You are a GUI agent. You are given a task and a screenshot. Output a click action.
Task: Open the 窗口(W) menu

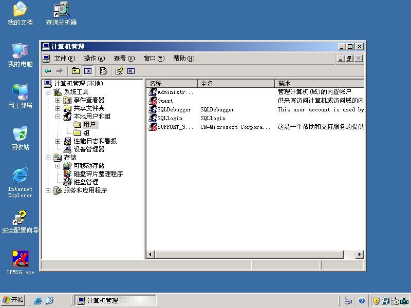tap(154, 59)
